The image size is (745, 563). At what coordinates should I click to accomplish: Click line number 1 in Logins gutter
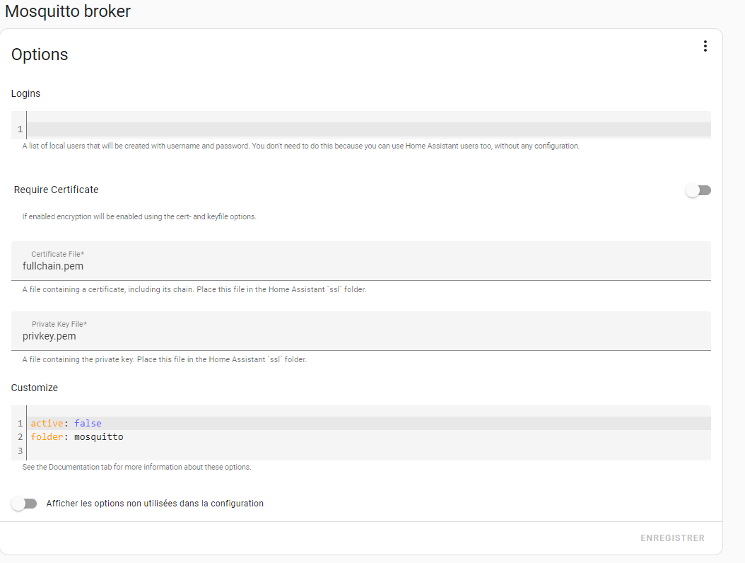tap(20, 129)
